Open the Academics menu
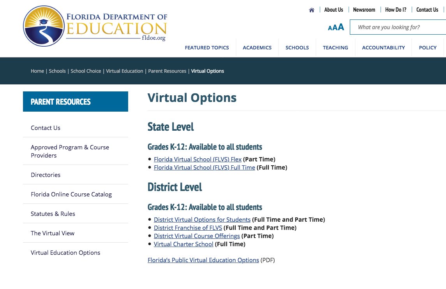Image resolution: width=446 pixels, height=289 pixels. click(x=257, y=48)
